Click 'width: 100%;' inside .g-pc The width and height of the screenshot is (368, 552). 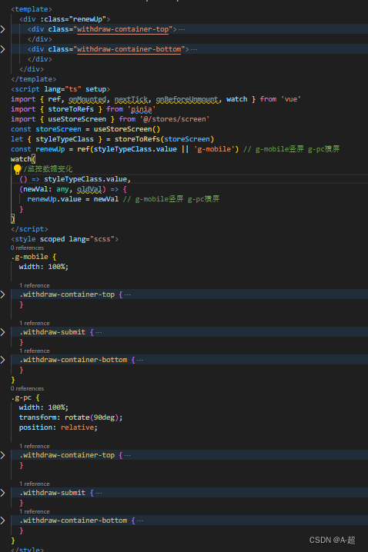[44, 407]
